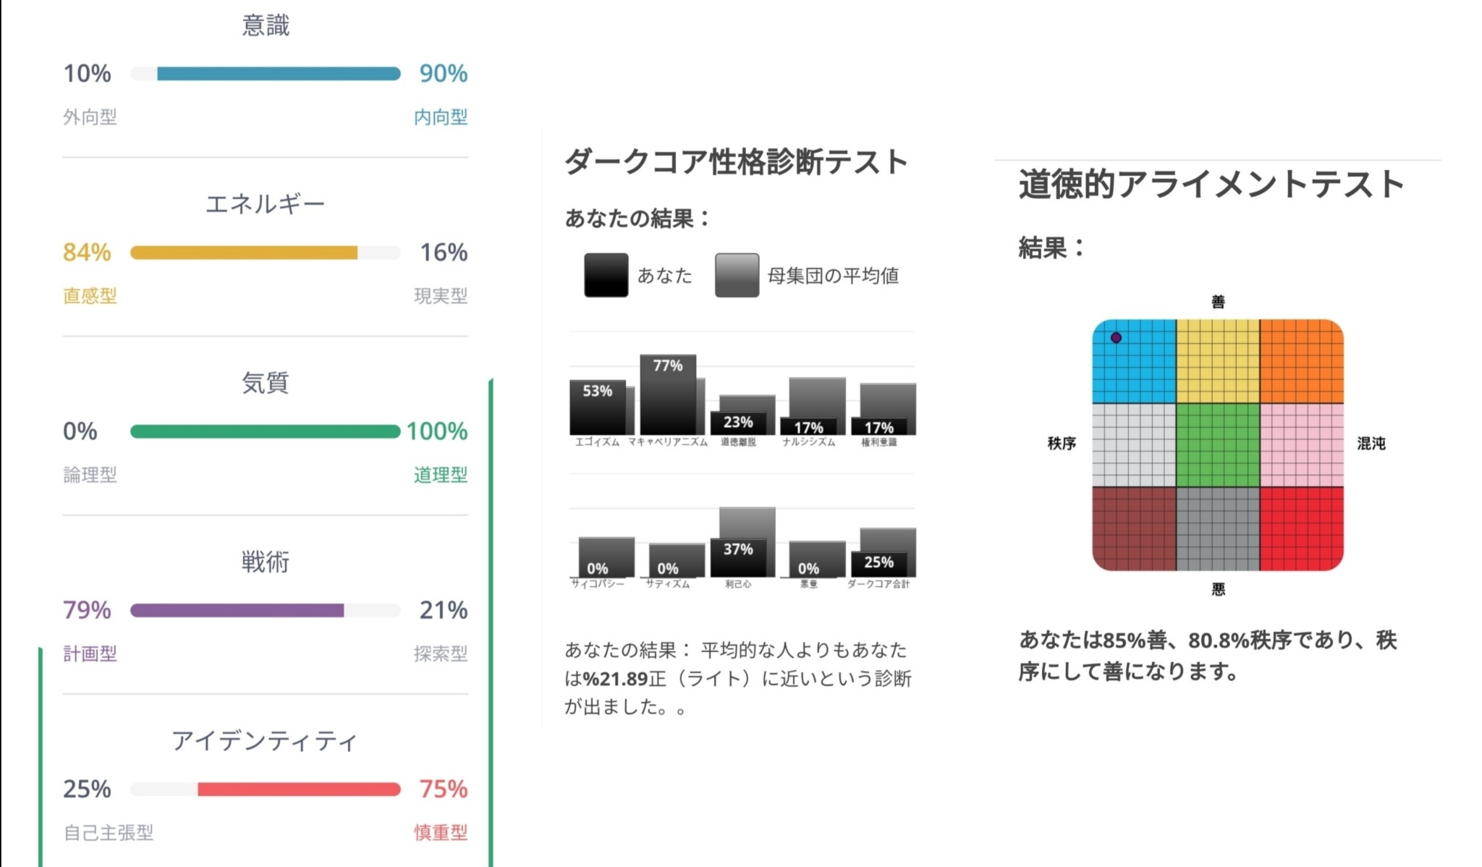Click the 内向型 label
Screen dimensions: 1482x867
pos(440,117)
